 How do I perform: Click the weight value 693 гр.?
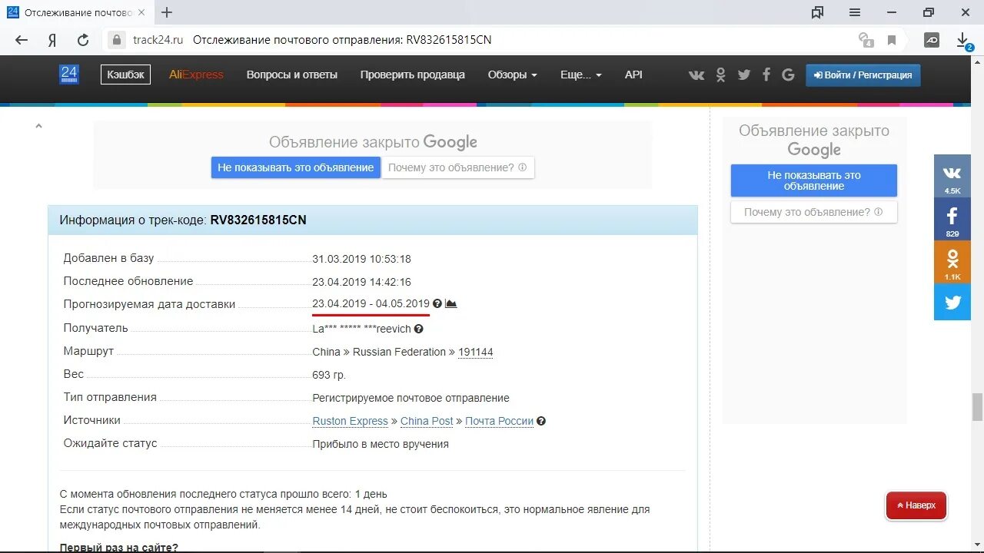[329, 375]
